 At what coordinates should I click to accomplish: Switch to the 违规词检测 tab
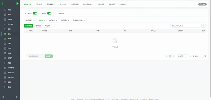point(74,4)
